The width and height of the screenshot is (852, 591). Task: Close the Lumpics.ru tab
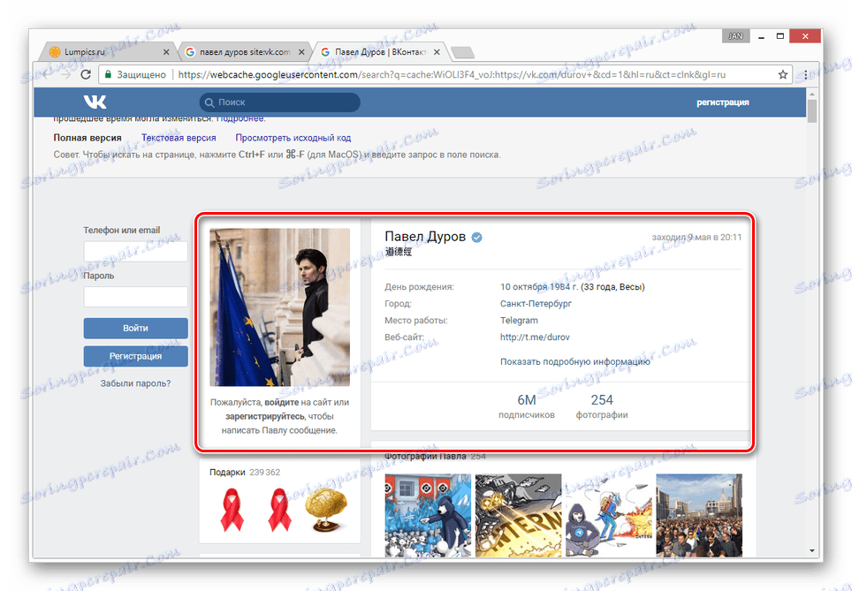pyautogui.click(x=166, y=52)
